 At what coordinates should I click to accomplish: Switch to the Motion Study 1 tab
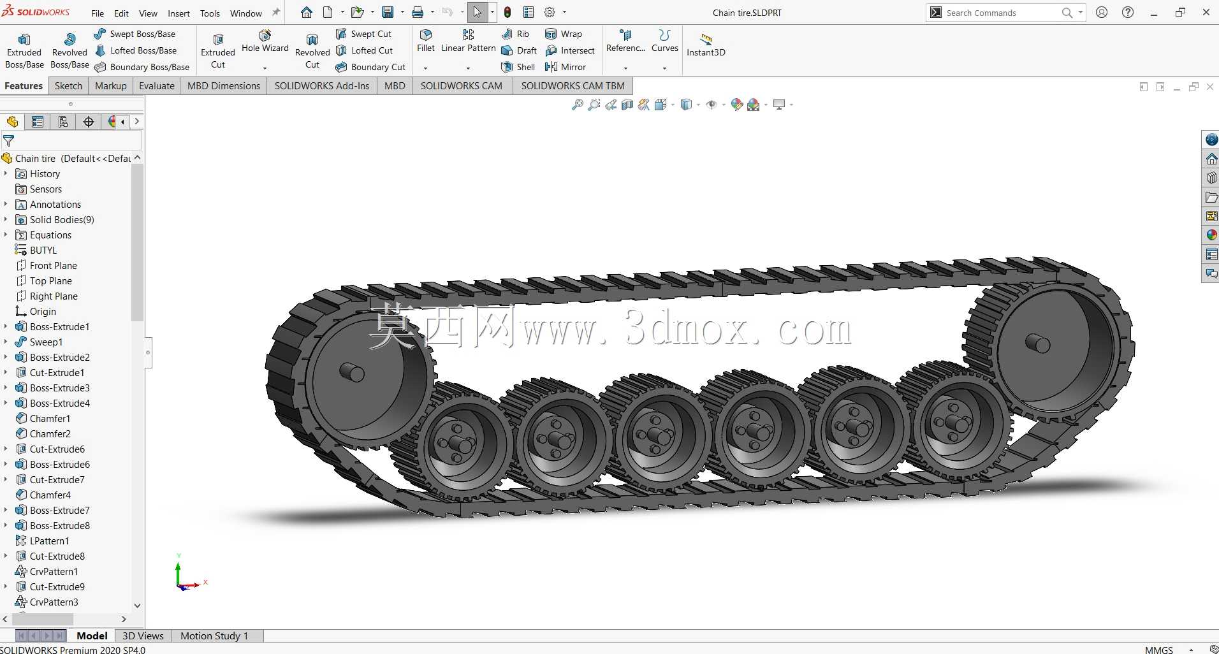214,636
